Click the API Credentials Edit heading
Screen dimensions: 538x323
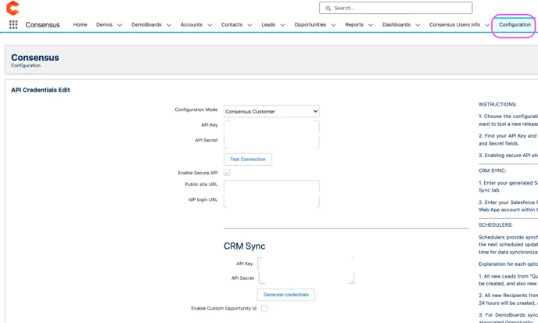tap(41, 90)
